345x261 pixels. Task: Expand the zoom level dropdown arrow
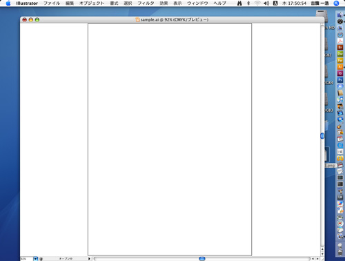(x=35, y=259)
